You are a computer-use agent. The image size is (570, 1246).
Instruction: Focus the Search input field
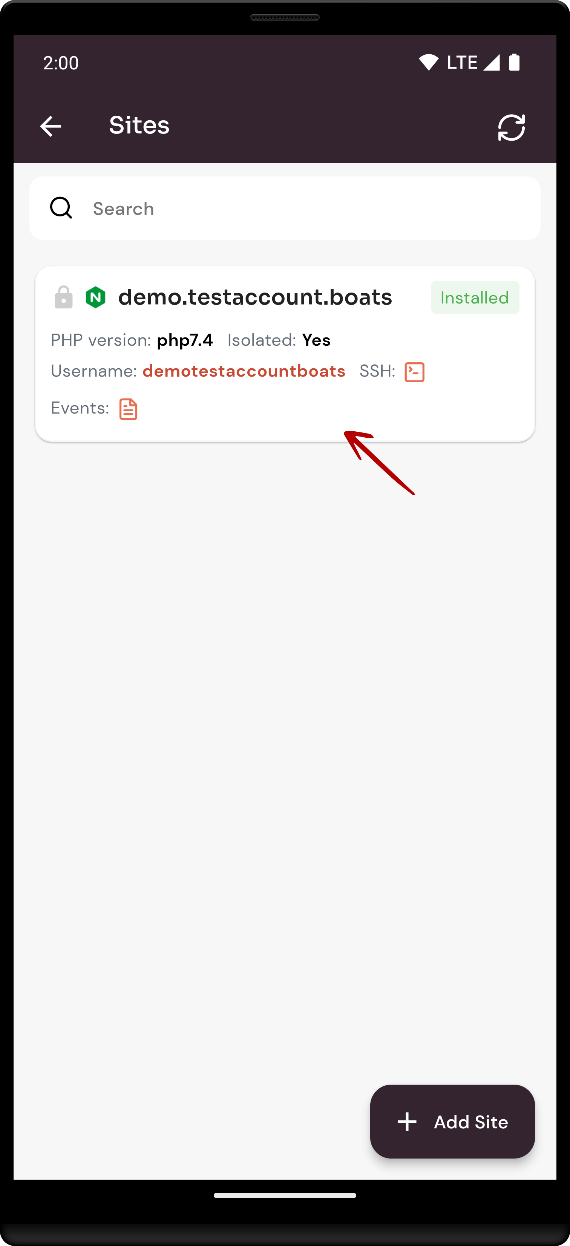click(x=285, y=208)
